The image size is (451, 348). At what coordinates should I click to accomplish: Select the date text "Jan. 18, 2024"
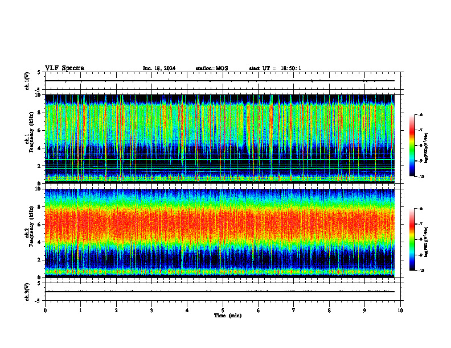[x=159, y=68]
